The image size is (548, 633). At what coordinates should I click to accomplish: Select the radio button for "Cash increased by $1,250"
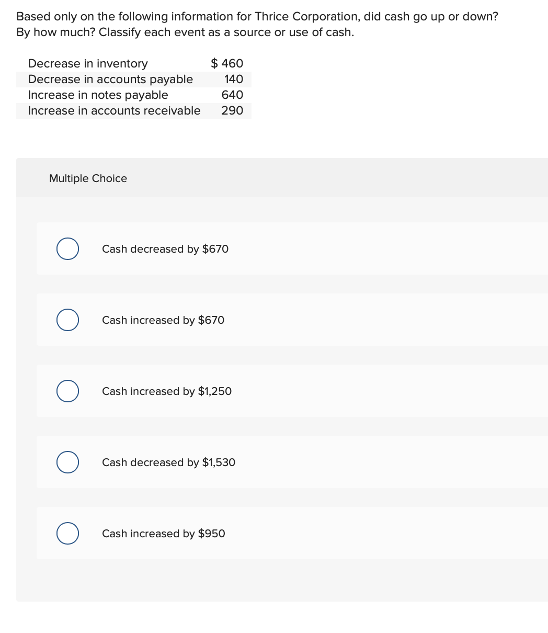(x=67, y=391)
